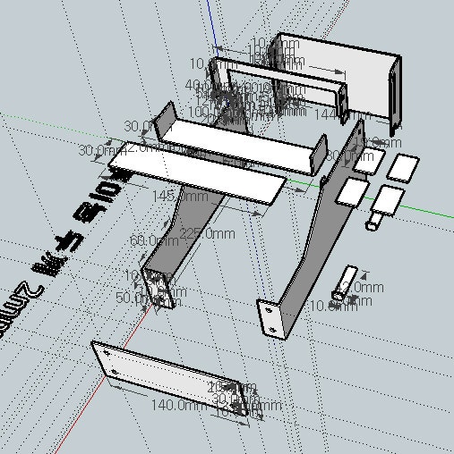This screenshot has width=454, height=454.
Task: Click the two-hole mounting flange on right bracket
Action: click(x=270, y=319)
